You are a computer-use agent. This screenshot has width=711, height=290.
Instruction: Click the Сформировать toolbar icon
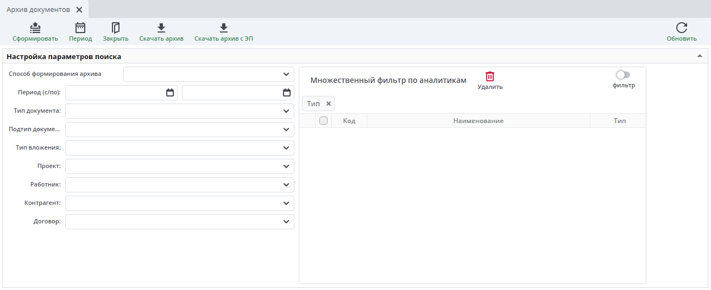(x=35, y=28)
